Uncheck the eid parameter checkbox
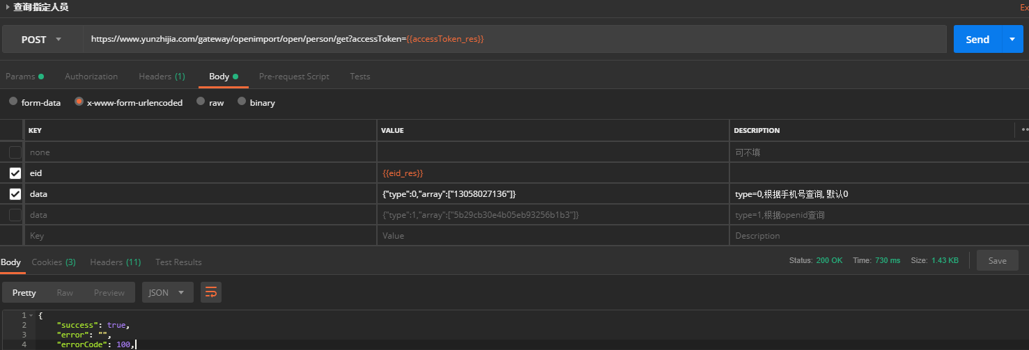This screenshot has width=1029, height=350. (x=15, y=173)
